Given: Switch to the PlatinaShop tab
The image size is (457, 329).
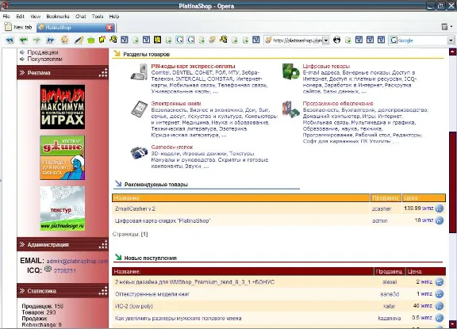Looking at the screenshot, I should [x=71, y=28].
